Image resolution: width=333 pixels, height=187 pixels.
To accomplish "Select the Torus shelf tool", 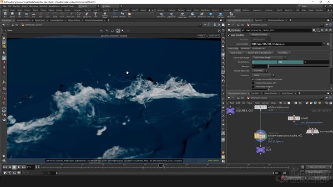I will click(26, 15).
